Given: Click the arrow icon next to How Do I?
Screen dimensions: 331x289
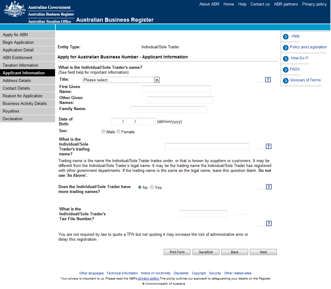Looking at the screenshot, I should 286,59.
